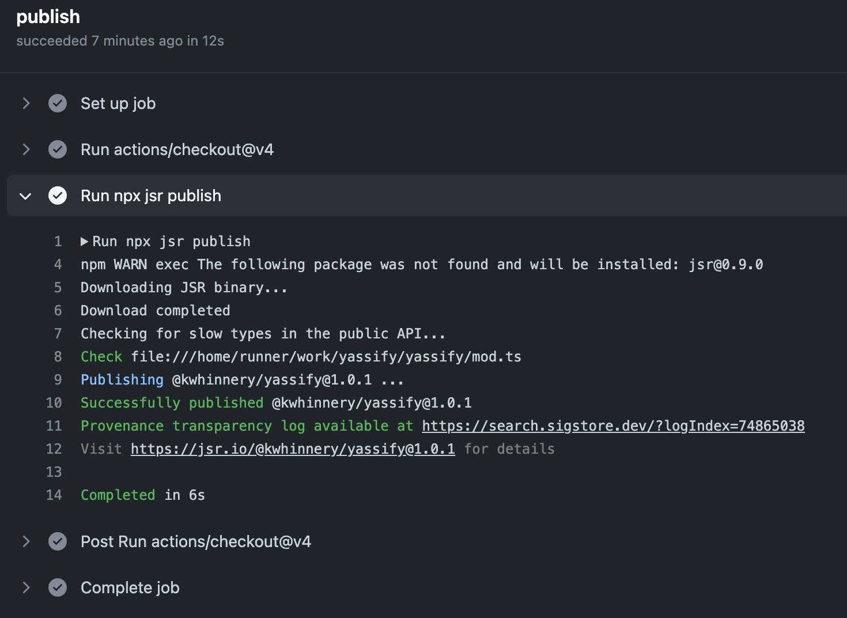Screen dimensions: 847x618
Task: Click the success icon for Post Run actions/checkout@v4
Action: (58, 541)
